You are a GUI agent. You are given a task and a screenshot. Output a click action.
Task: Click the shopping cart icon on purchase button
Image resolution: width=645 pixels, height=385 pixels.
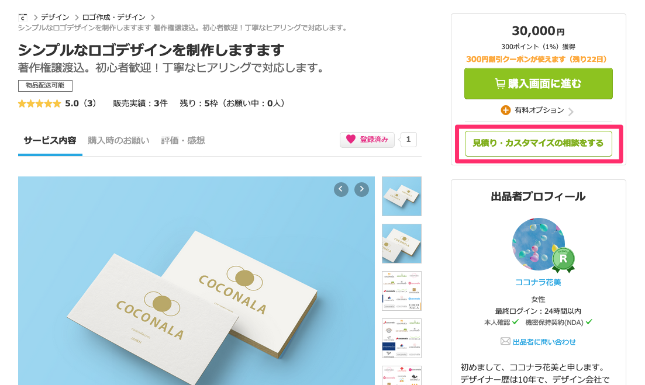click(x=500, y=84)
